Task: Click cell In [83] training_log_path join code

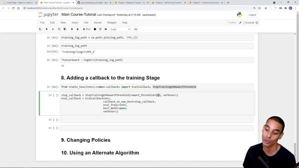Action: [x=157, y=37]
